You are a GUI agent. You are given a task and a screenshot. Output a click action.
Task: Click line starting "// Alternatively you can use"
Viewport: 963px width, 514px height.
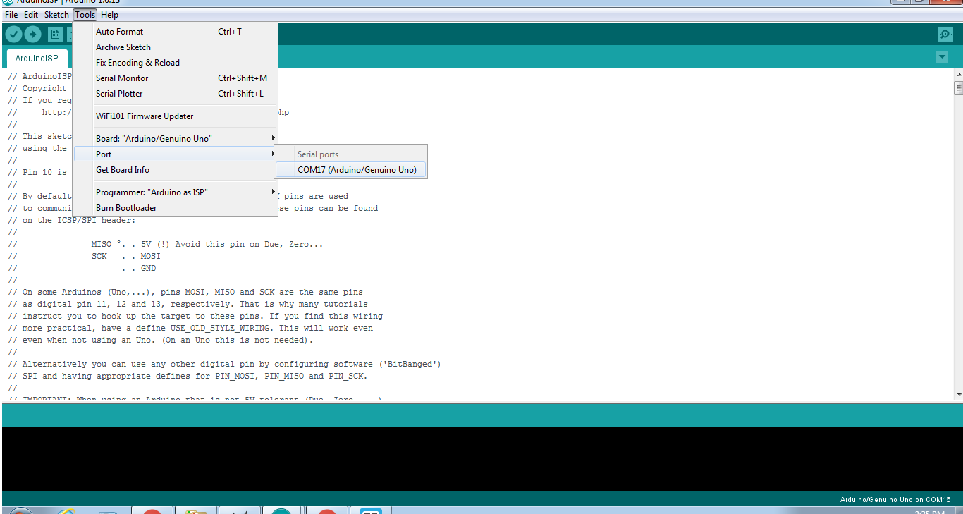(x=224, y=365)
